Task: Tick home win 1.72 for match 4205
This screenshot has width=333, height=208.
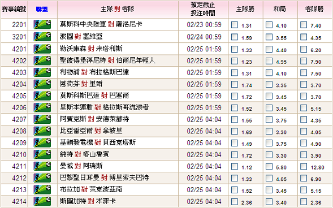Action: point(235,96)
